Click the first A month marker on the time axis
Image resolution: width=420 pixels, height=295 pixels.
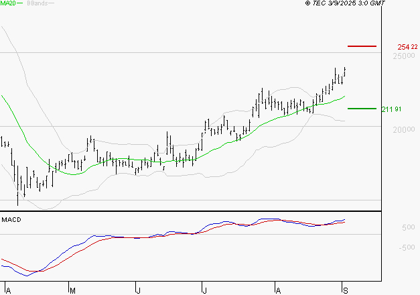click(x=7, y=290)
